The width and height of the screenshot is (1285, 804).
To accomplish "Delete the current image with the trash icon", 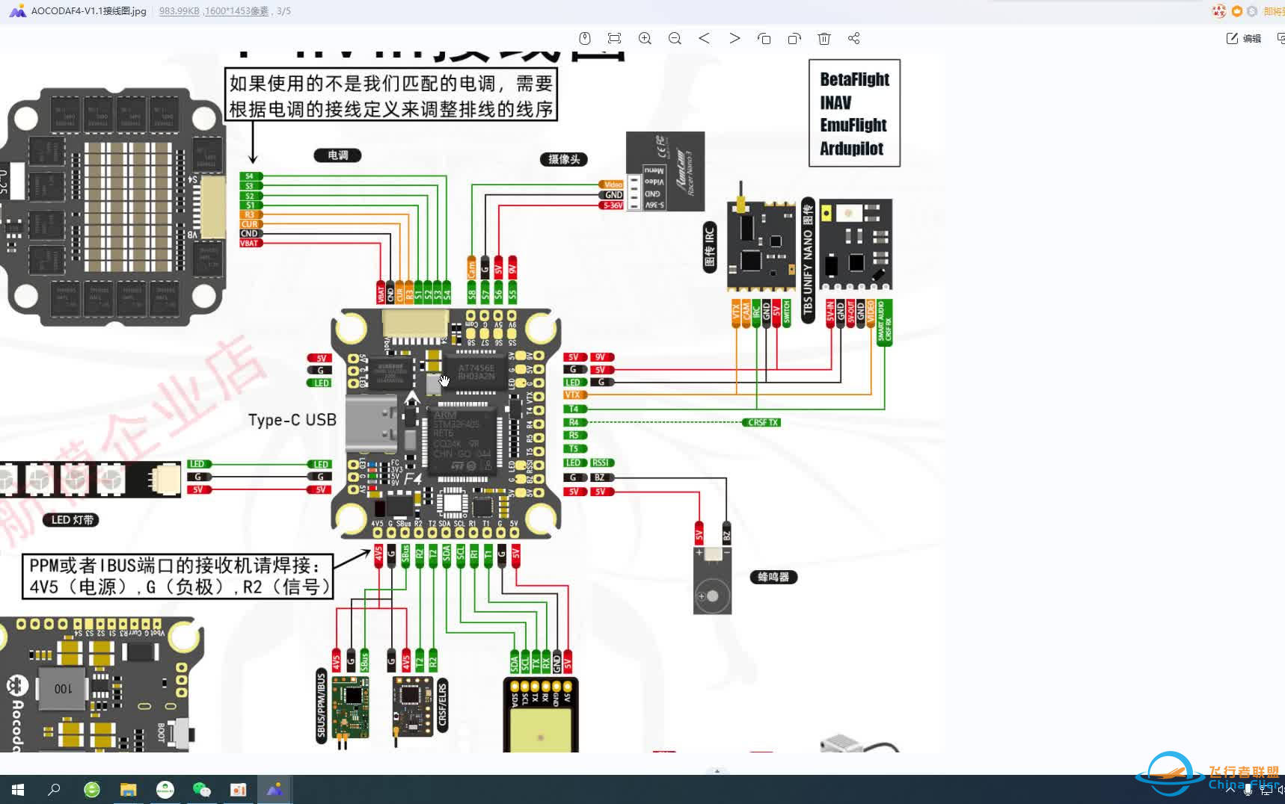I will (824, 38).
